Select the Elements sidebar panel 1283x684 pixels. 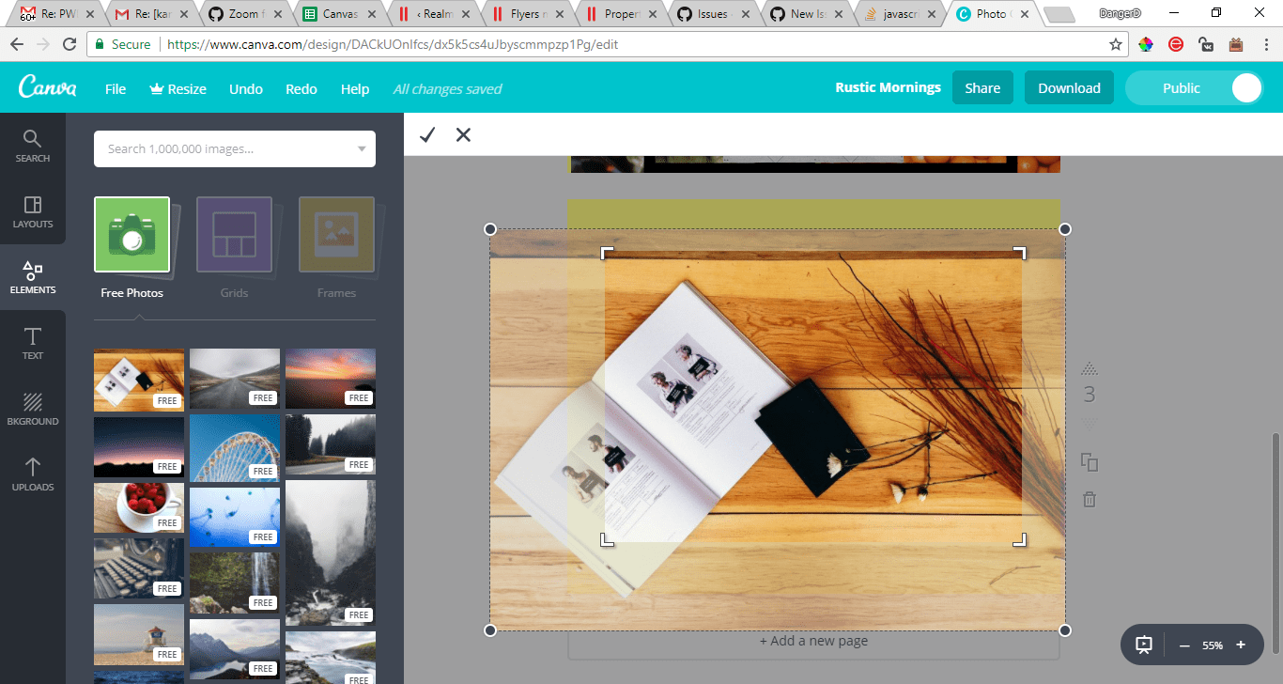(x=33, y=277)
